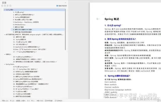161x102 pixels.
Task: Go to entry 28 about bean 生命周期方法
Action: 31,84
